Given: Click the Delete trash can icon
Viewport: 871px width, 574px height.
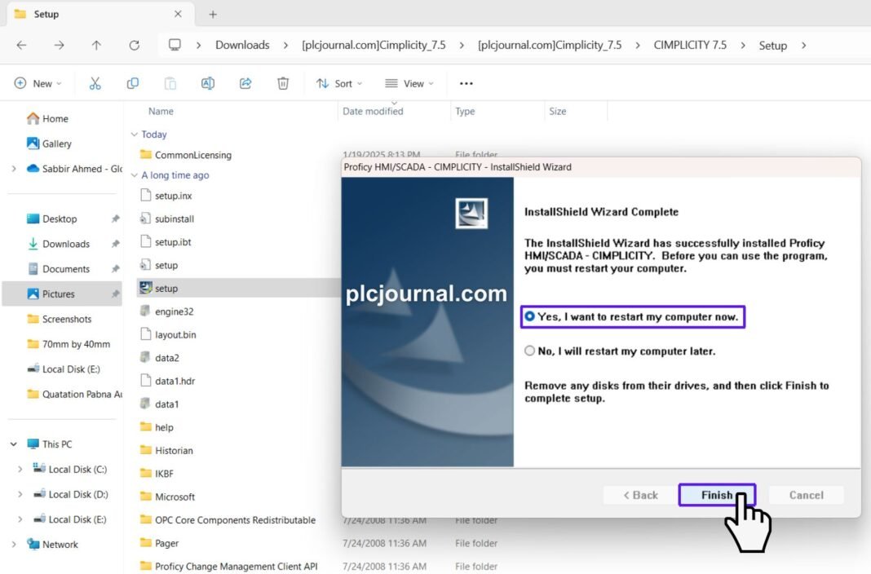Looking at the screenshot, I should (x=283, y=83).
